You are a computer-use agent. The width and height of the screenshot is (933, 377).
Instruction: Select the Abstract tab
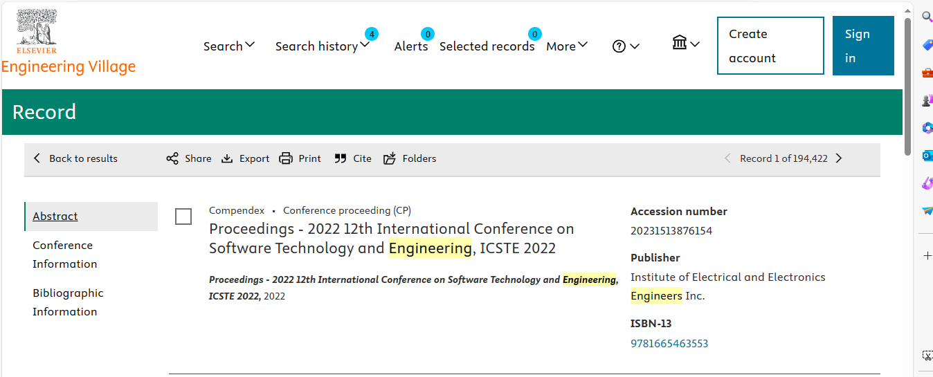pyautogui.click(x=91, y=216)
